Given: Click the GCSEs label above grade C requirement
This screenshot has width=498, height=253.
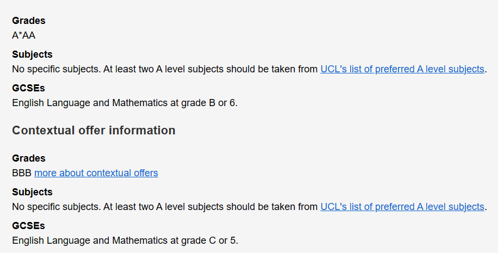Looking at the screenshot, I should pyautogui.click(x=28, y=226).
